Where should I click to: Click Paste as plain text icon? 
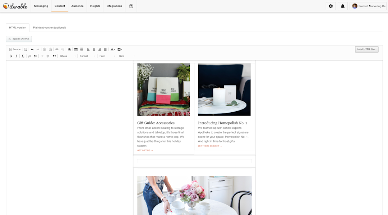coord(45,50)
